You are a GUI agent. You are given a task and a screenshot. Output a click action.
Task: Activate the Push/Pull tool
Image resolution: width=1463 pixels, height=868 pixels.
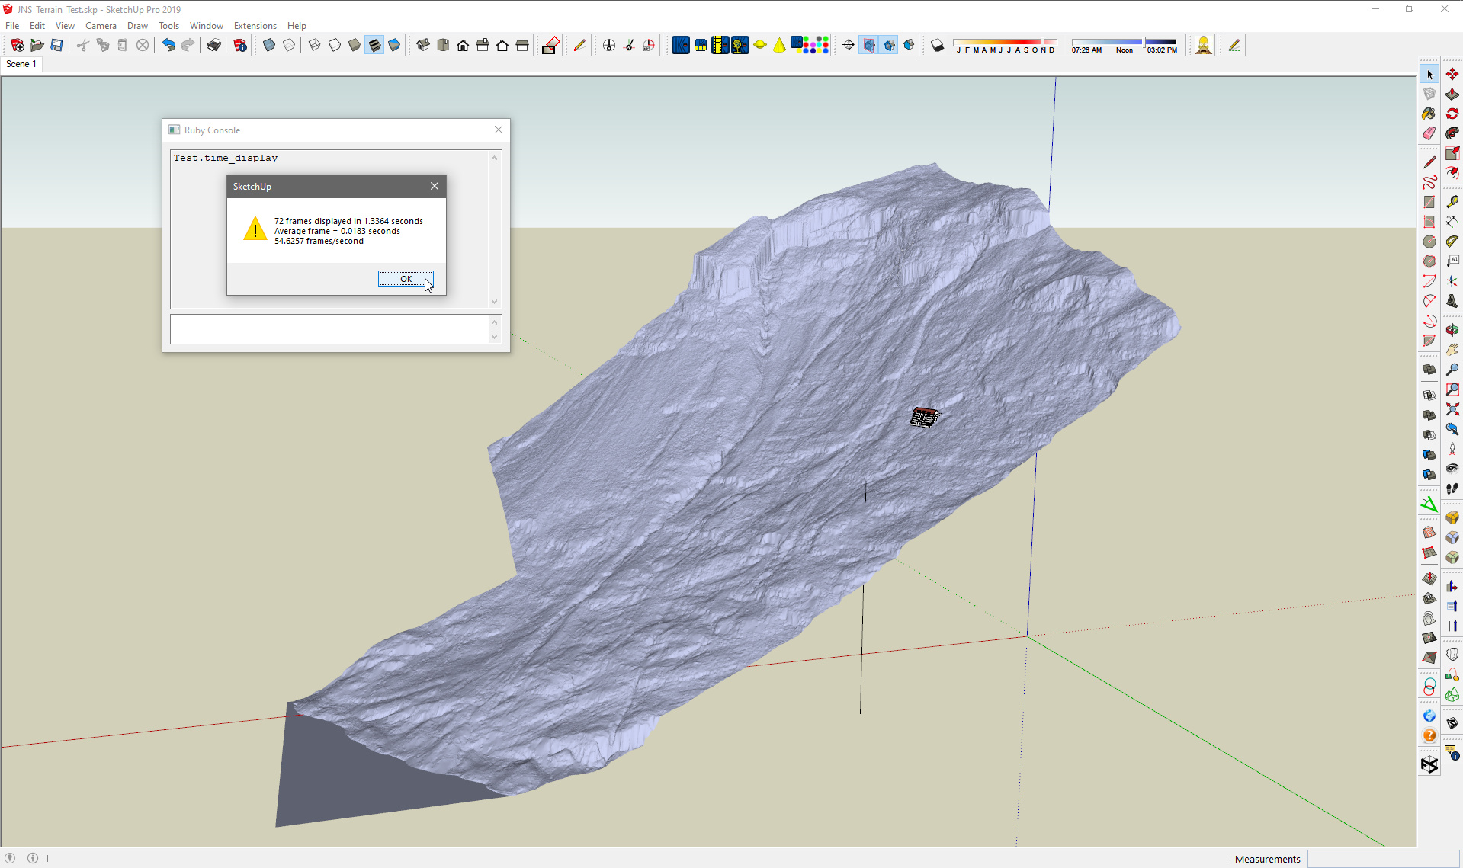[x=1452, y=94]
